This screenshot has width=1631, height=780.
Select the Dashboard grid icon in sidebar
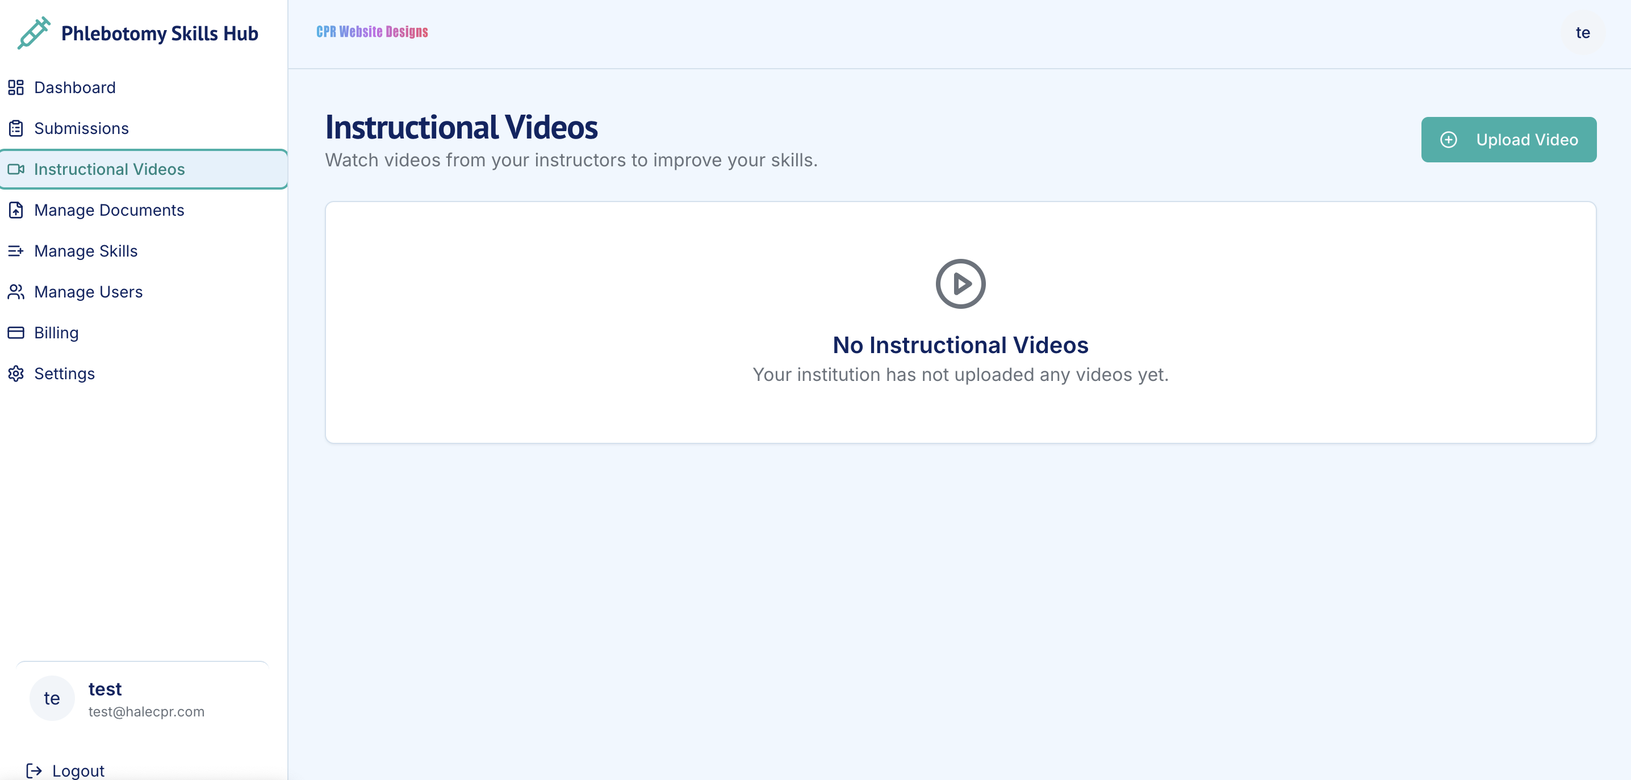click(x=16, y=87)
